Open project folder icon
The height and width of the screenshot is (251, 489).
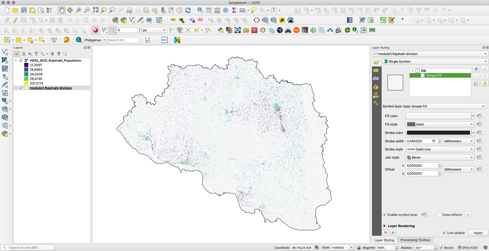click(x=16, y=10)
